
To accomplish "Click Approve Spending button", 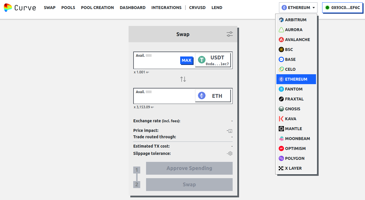I will (x=189, y=168).
